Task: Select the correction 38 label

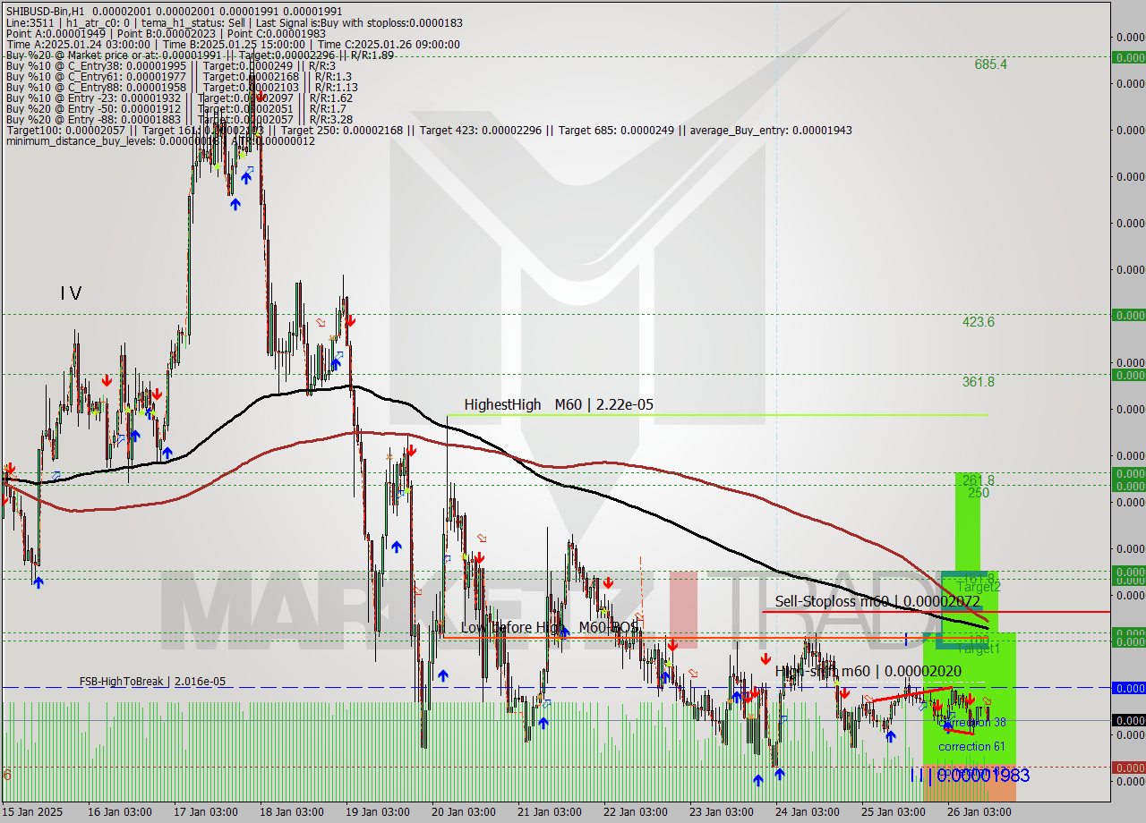Action: pyautogui.click(x=972, y=722)
